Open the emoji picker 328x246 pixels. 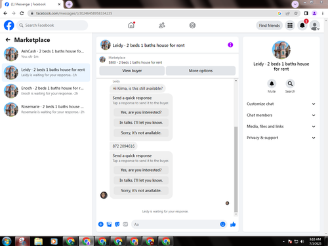222,224
